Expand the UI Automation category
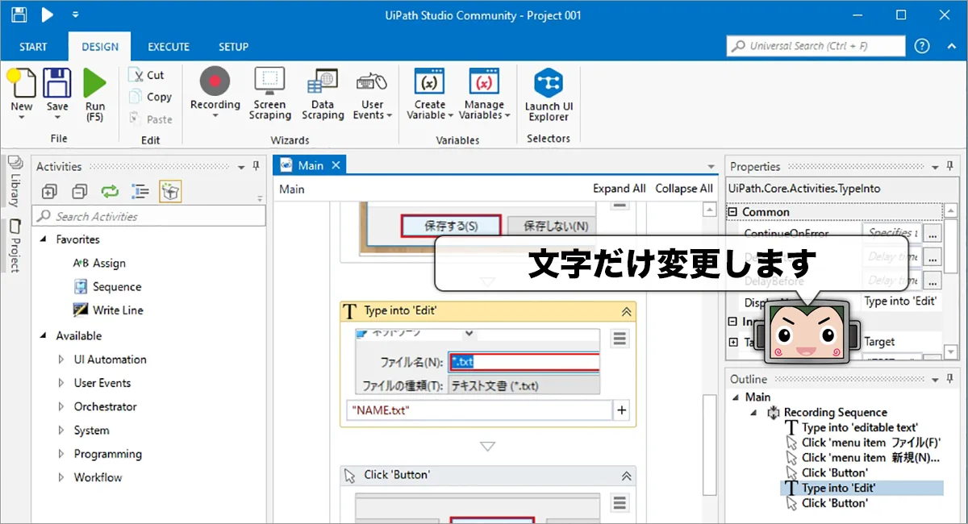Screen dimensions: 968x524 [60, 360]
